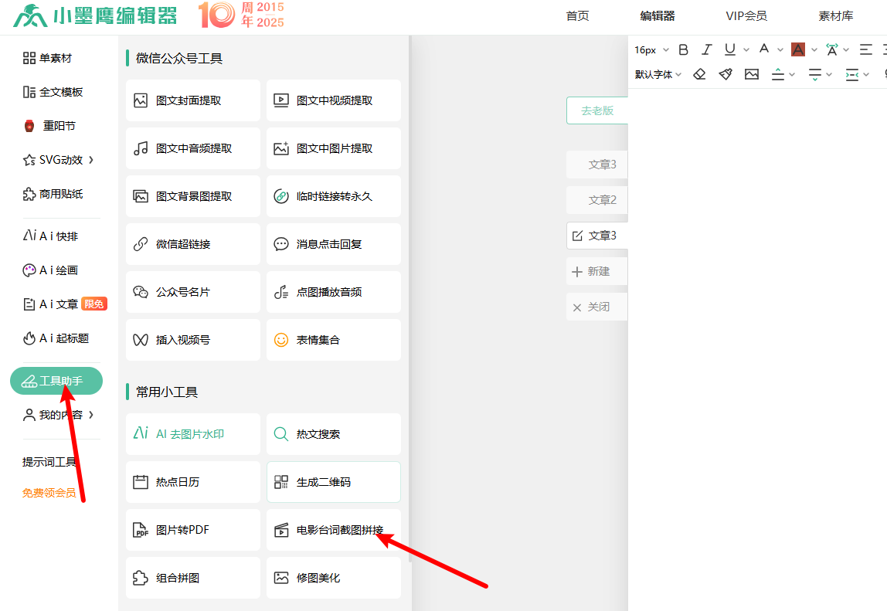This screenshot has height=611, width=887.
Task: Click the 提示词工具 link
Action: [49, 462]
